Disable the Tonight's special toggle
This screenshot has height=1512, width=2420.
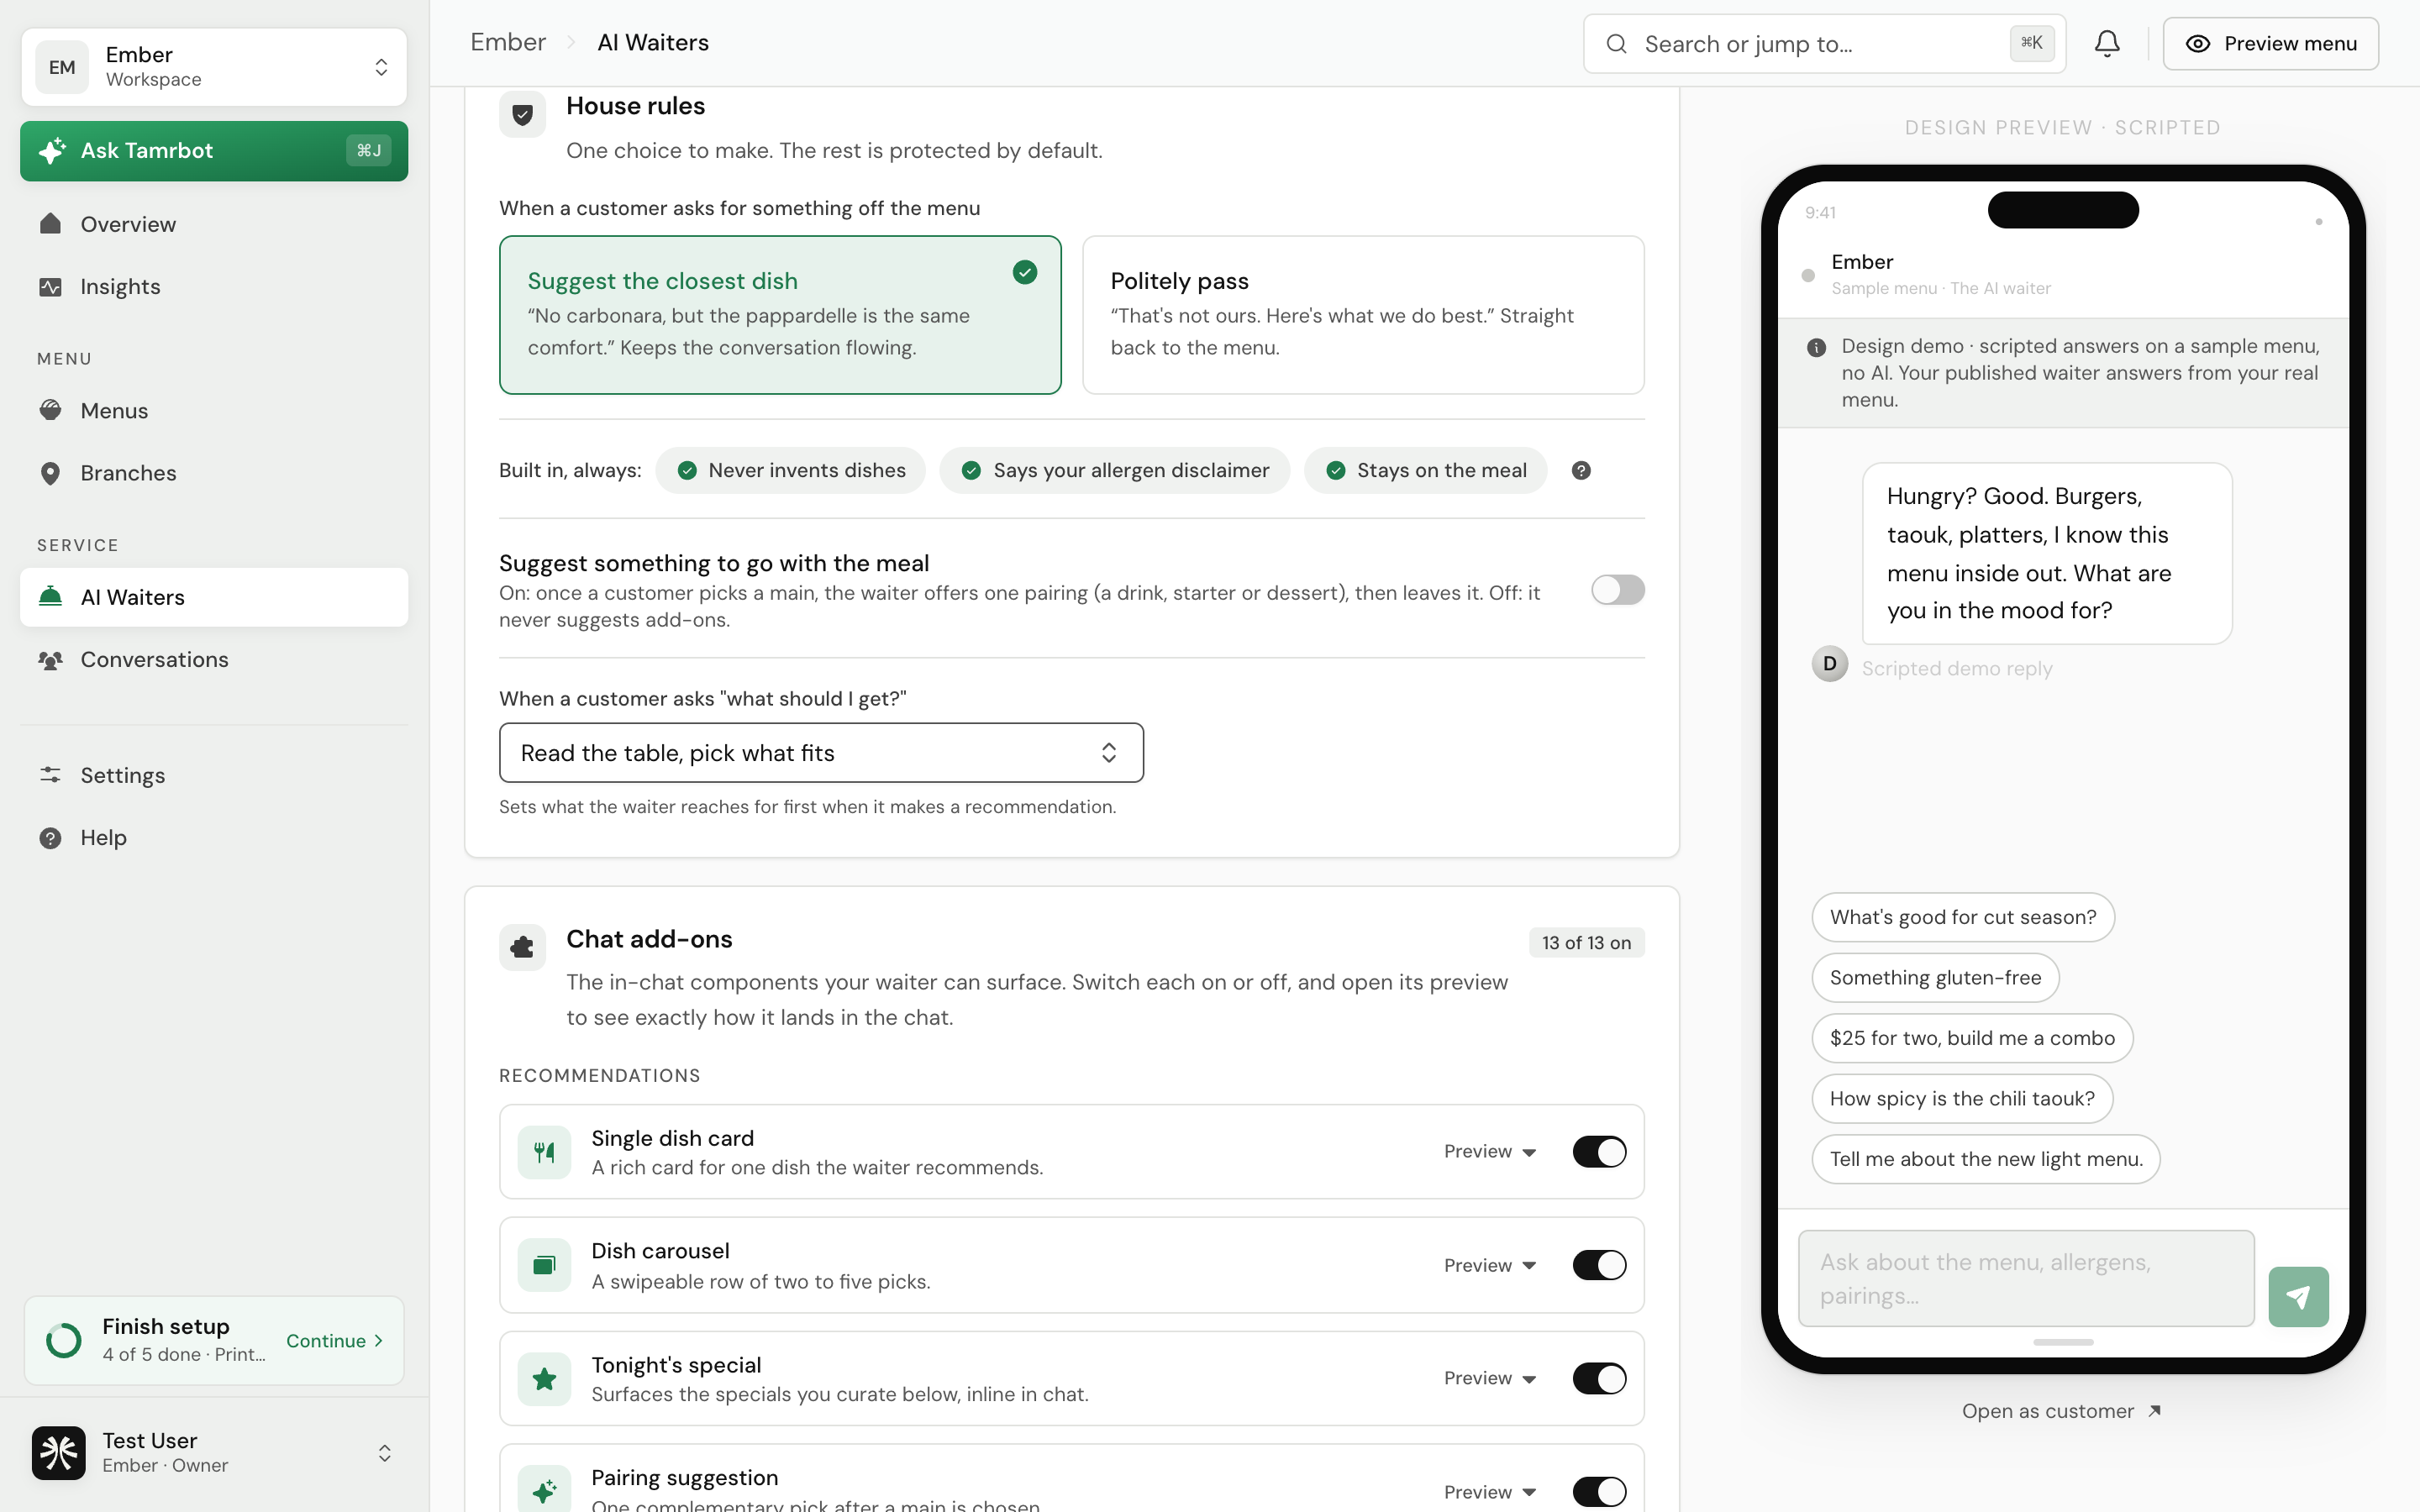[1599, 1379]
